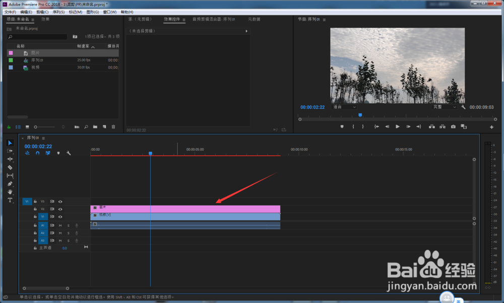
Task: Toggle V3 track output eye
Action: (x=60, y=201)
